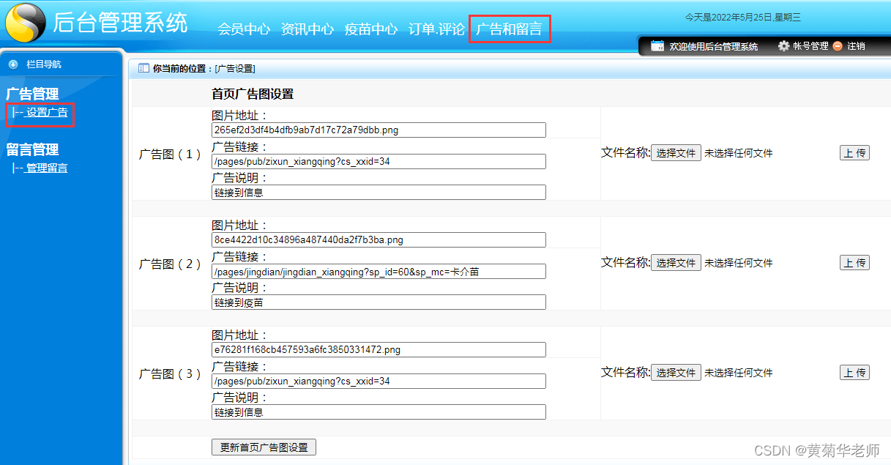Screen dimensions: 891x465
Task: Click the 首页广告图设置 heading
Action: (x=253, y=94)
